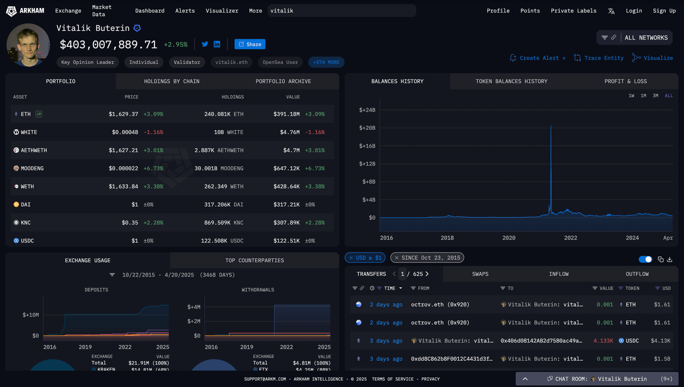Click Login in the header
This screenshot has width=684, height=387.
634,11
